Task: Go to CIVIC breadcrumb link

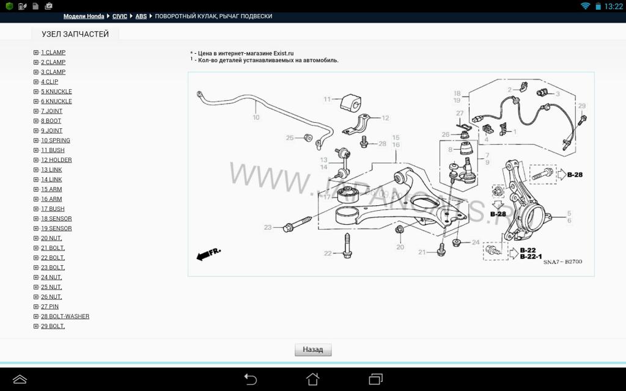Action: [x=120, y=16]
